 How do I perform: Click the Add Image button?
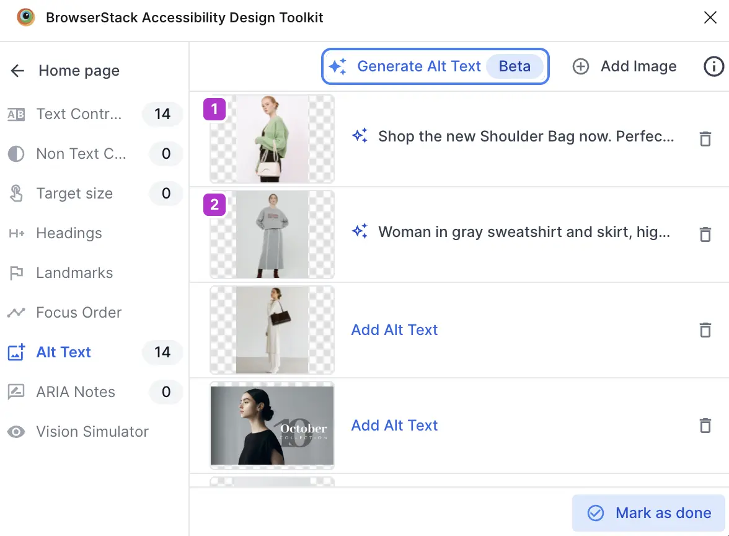(624, 66)
